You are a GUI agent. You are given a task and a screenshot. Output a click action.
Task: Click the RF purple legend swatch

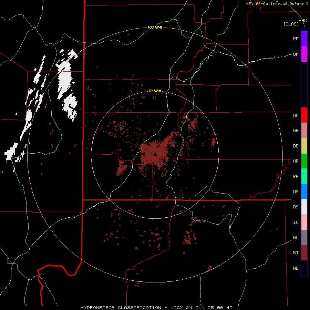point(304,39)
